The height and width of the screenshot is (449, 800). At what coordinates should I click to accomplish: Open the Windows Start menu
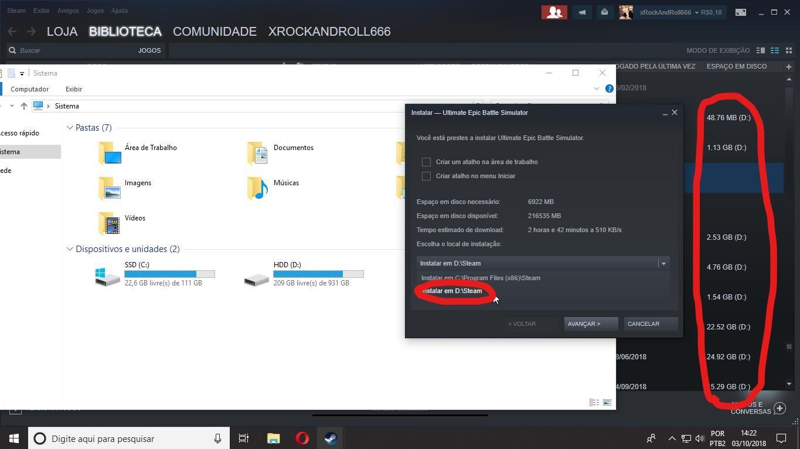(14, 438)
